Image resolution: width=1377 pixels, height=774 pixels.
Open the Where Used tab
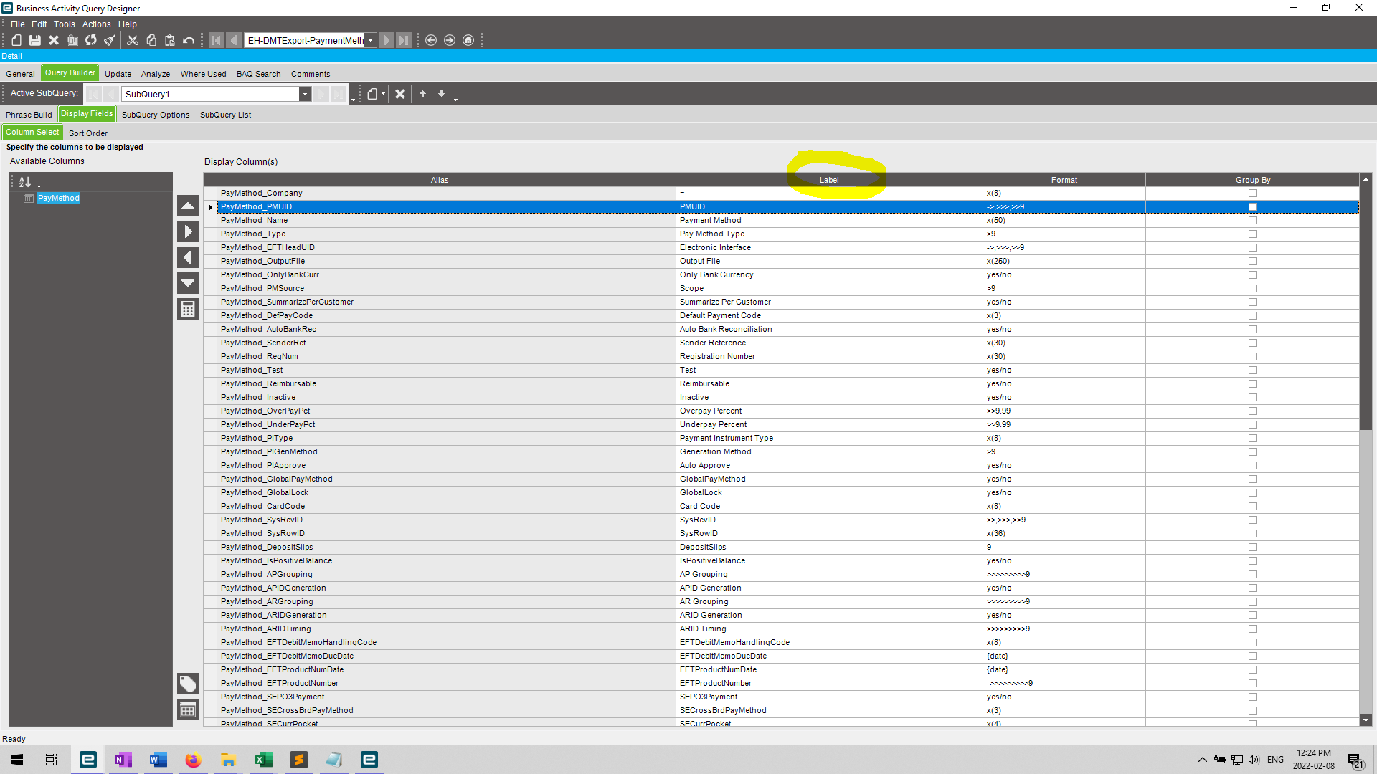click(203, 74)
